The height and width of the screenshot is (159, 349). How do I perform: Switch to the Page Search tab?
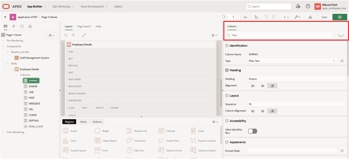coord(84,26)
